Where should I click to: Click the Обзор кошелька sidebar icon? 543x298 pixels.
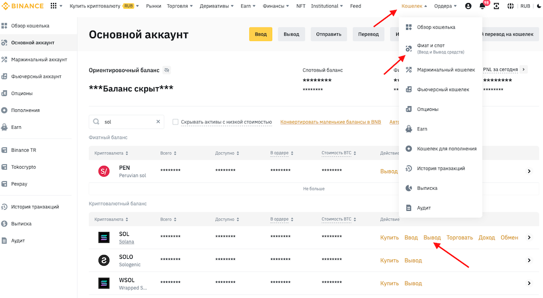pyautogui.click(x=4, y=25)
